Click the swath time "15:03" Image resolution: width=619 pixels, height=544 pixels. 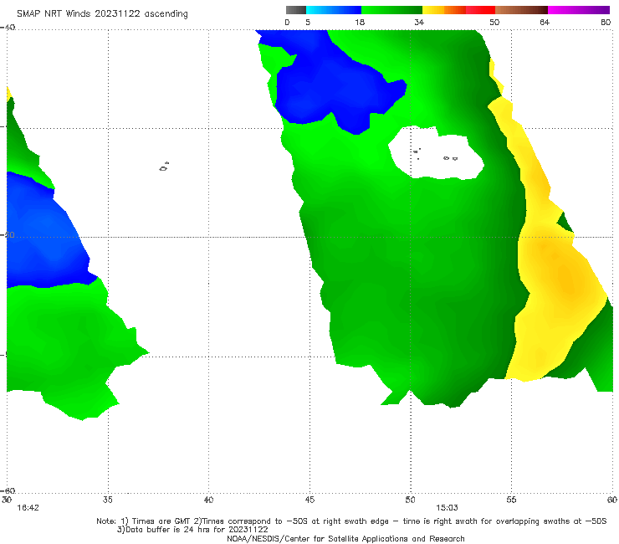point(447,508)
